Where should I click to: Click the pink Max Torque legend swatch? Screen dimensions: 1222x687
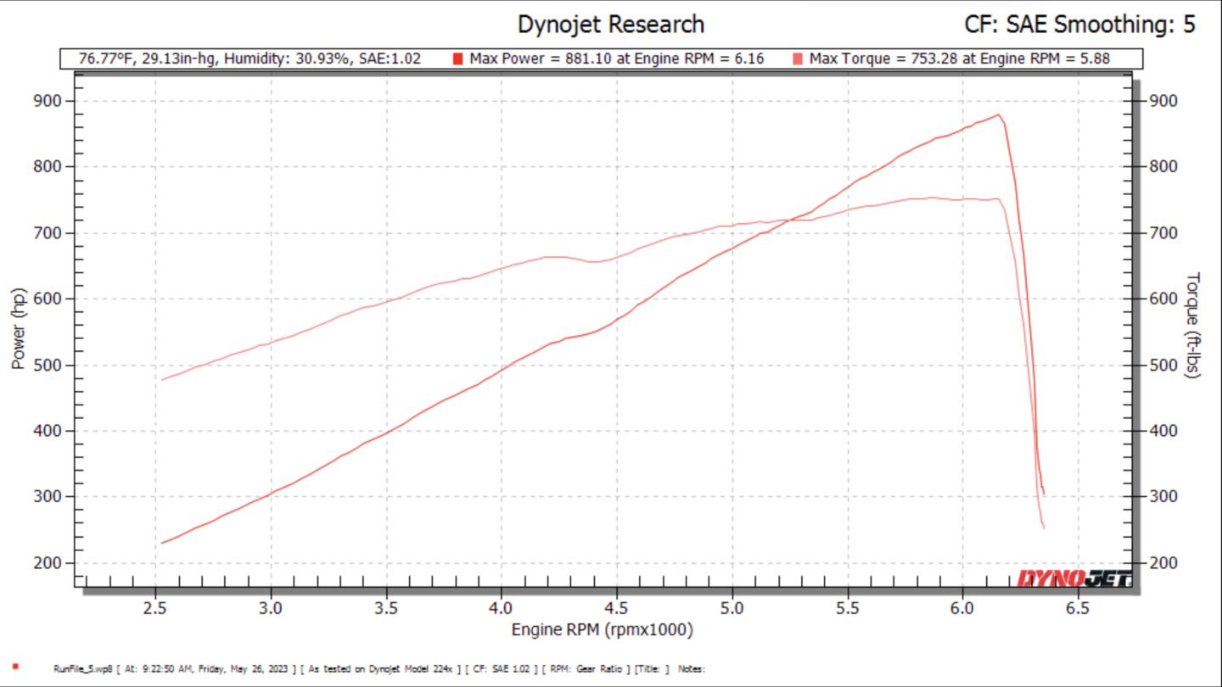pos(797,59)
